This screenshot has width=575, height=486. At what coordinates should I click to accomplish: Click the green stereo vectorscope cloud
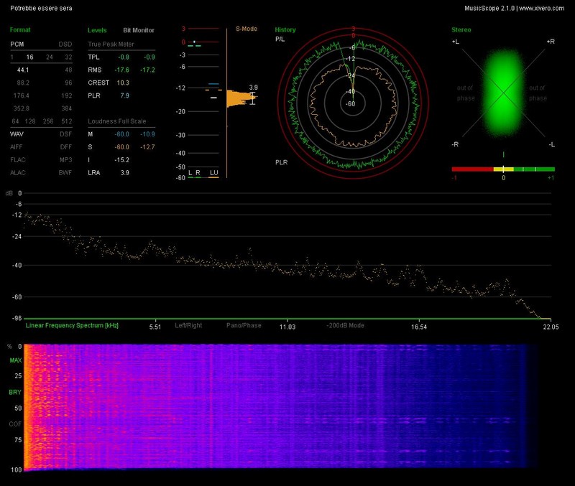tap(504, 93)
